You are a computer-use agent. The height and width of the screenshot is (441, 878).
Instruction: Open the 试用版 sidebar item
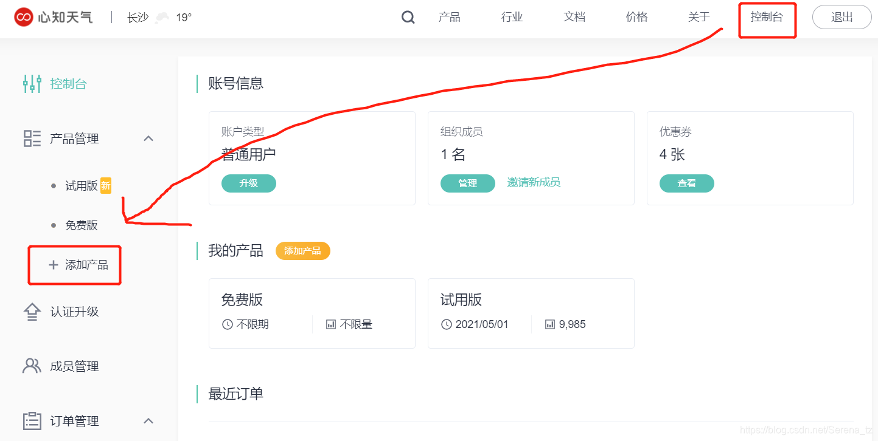click(x=82, y=186)
